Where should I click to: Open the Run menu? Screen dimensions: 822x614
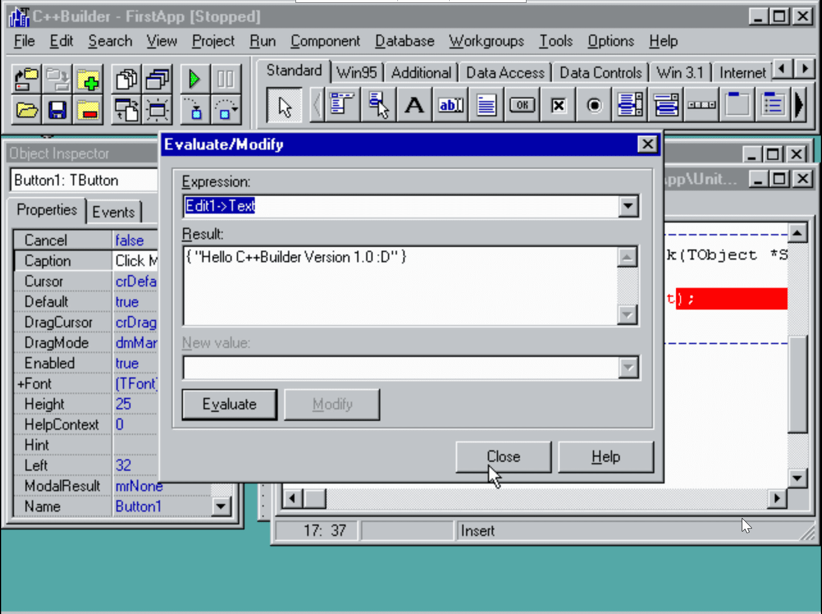coord(262,41)
